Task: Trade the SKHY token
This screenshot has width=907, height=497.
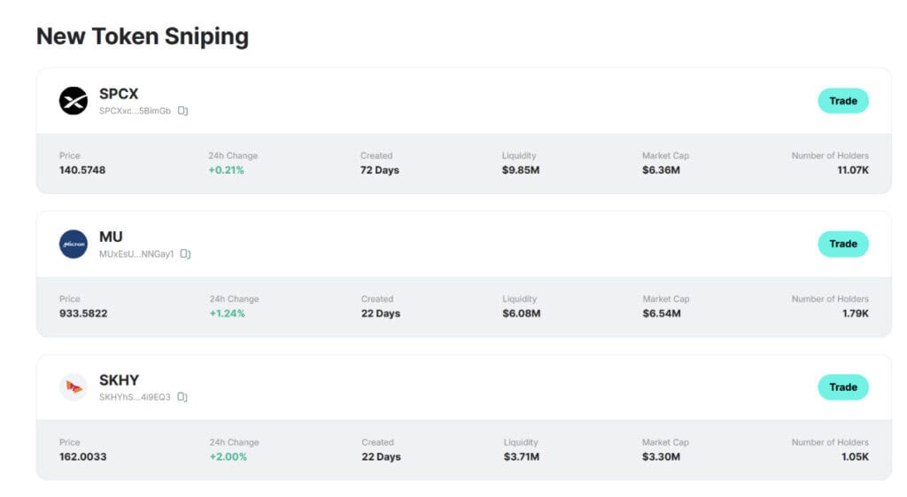Action: point(843,387)
